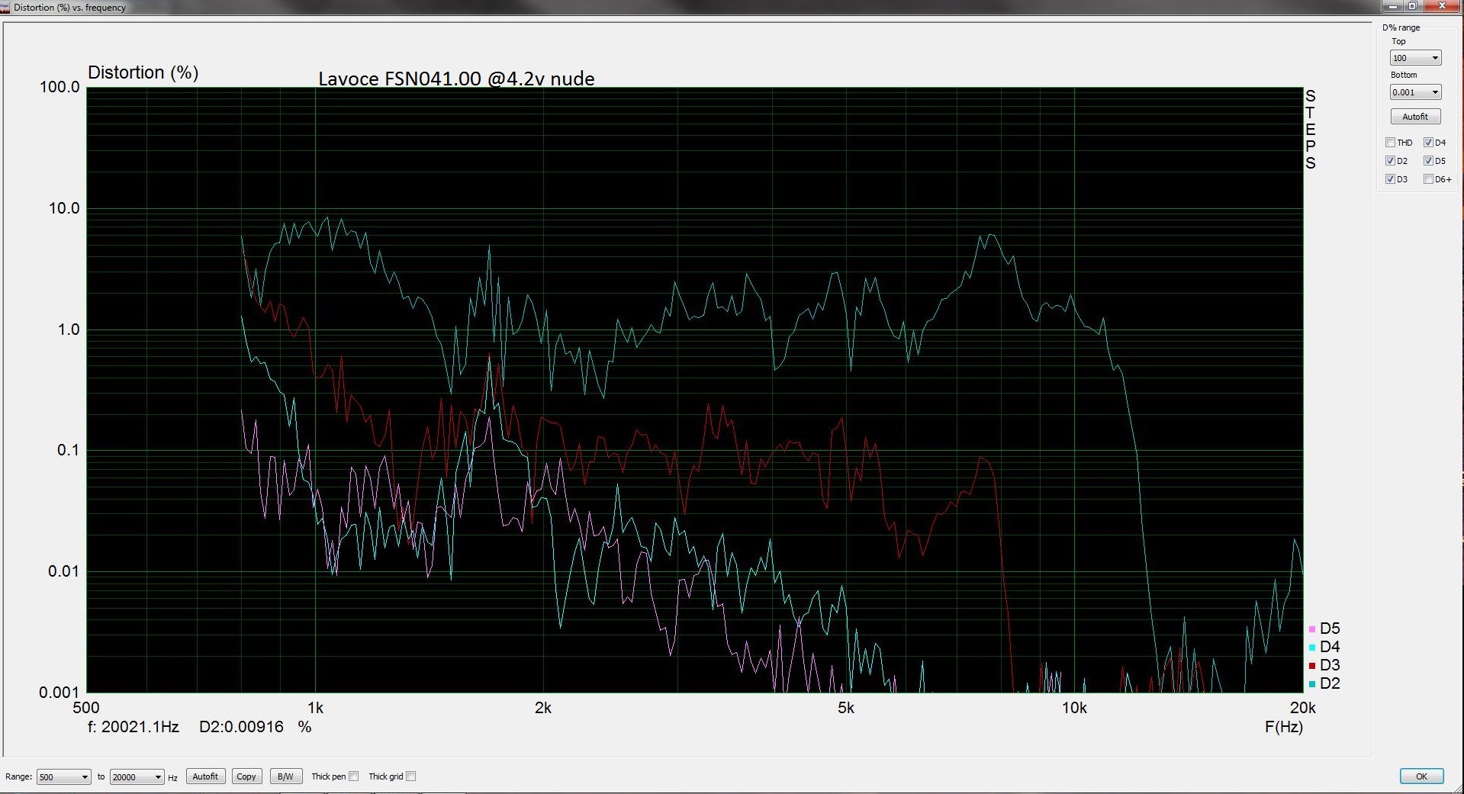Screen dimensions: 1464x794
Task: Open the D% range Top dropdown
Action: [x=1415, y=58]
